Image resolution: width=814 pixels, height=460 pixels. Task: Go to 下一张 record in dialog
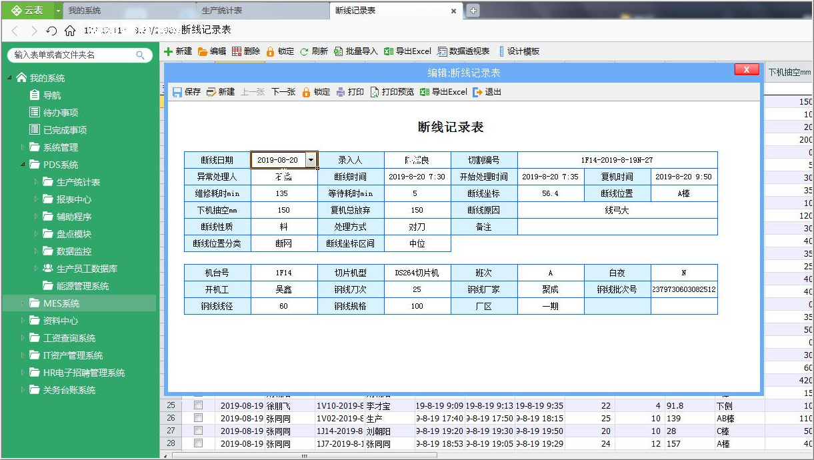coord(283,92)
